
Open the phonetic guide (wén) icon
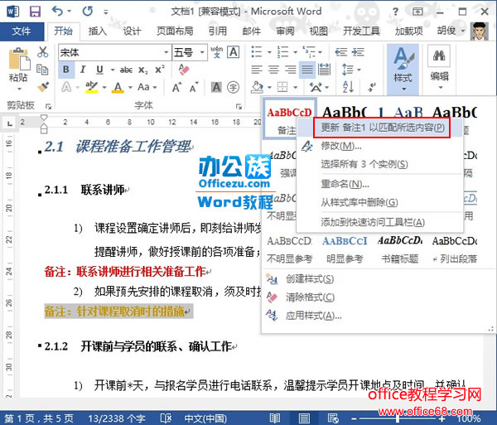click(217, 52)
